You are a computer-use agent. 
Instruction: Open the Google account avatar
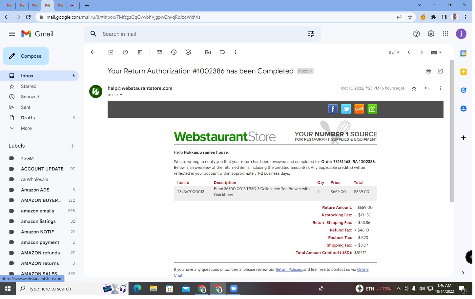[461, 34]
